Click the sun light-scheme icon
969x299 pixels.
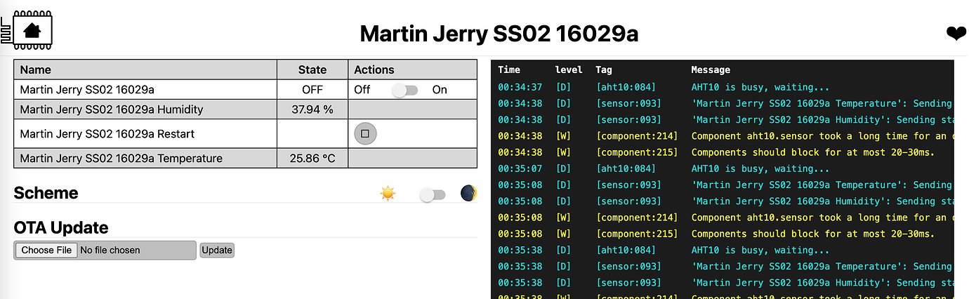[388, 193]
